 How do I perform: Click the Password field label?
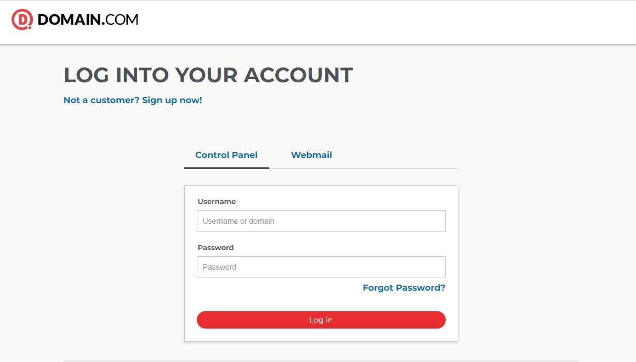point(215,248)
